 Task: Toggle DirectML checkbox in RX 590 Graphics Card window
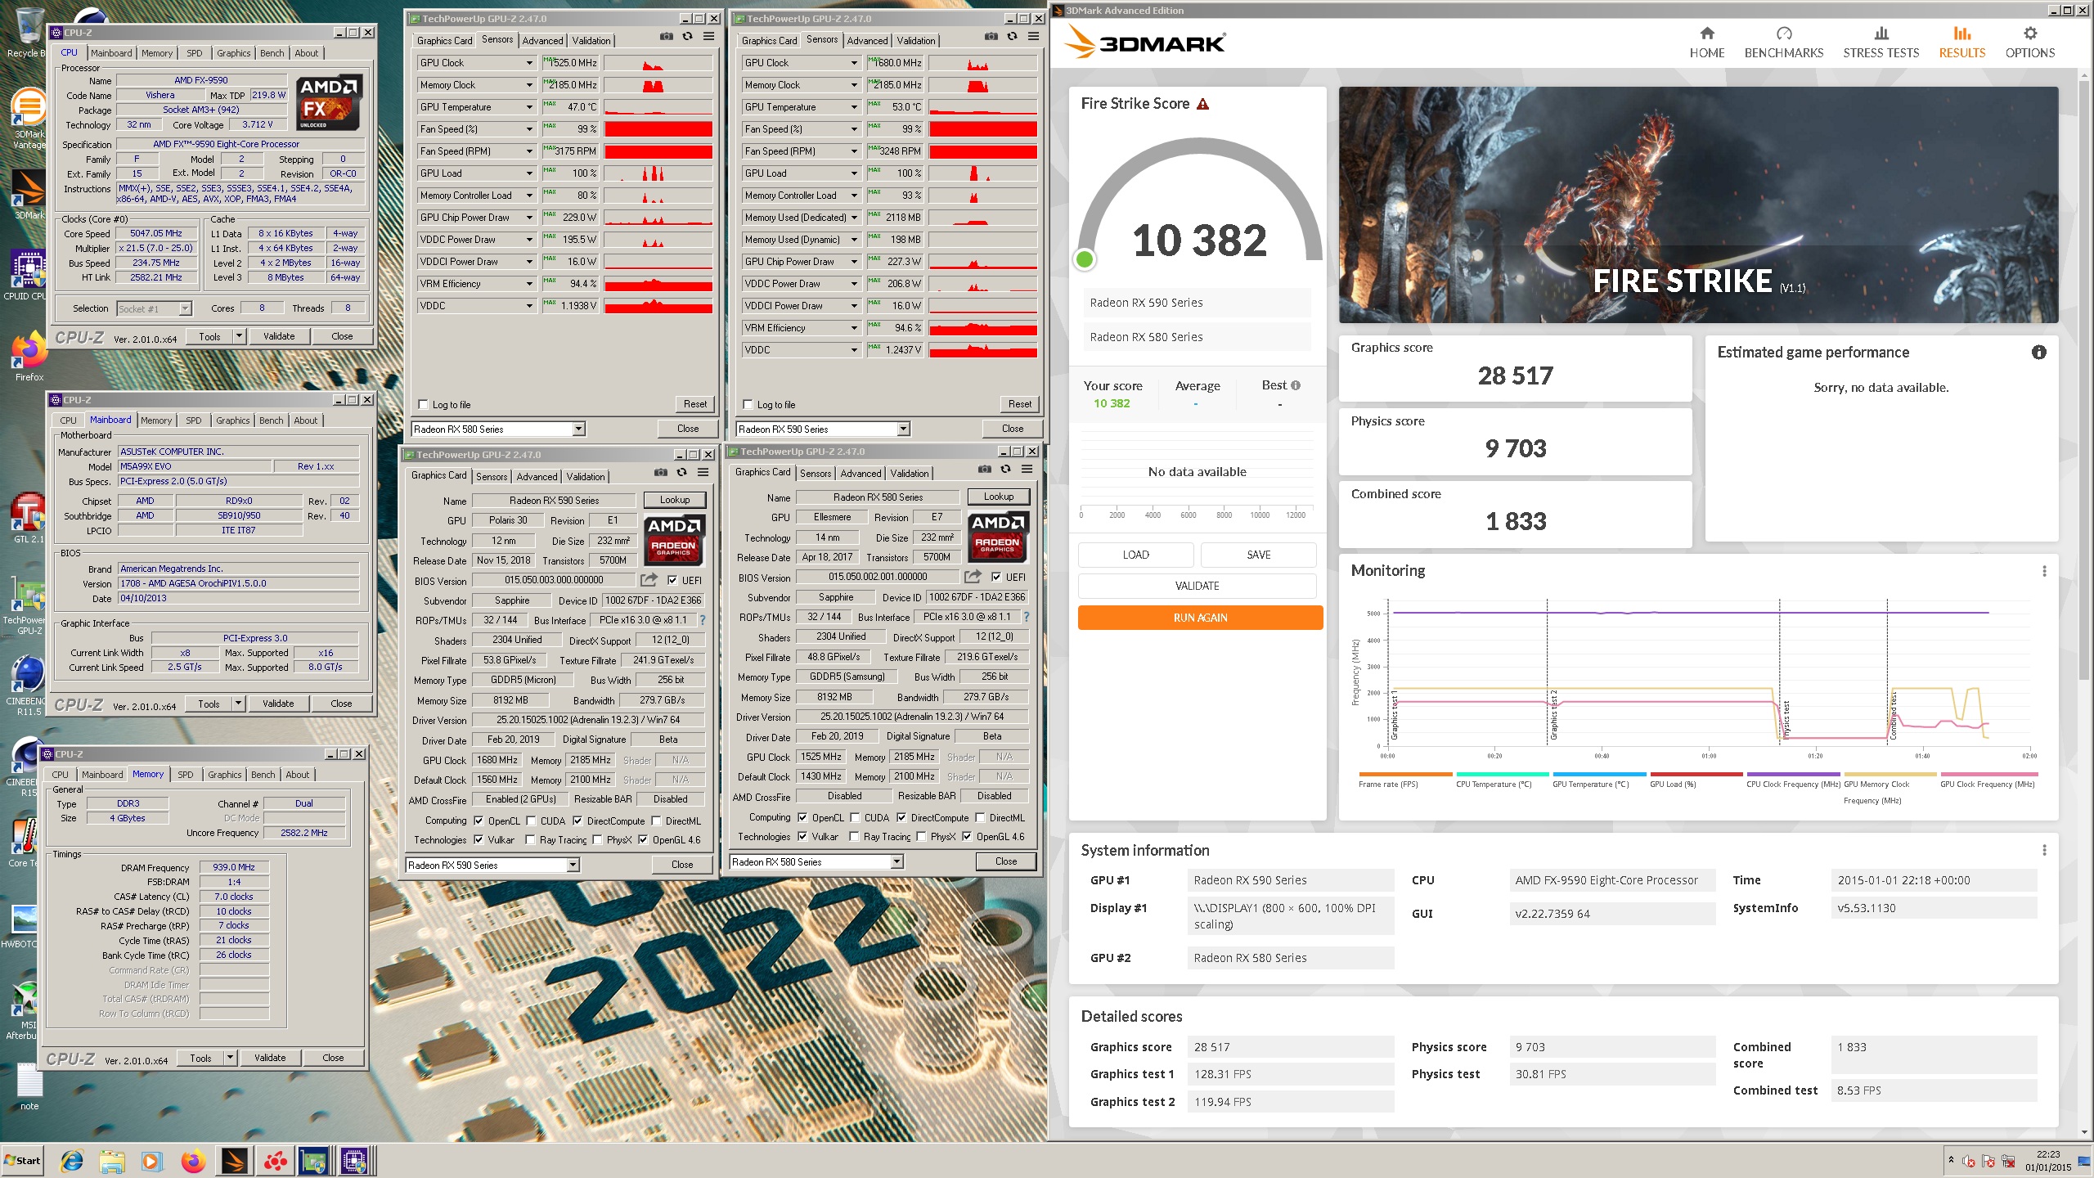click(656, 821)
